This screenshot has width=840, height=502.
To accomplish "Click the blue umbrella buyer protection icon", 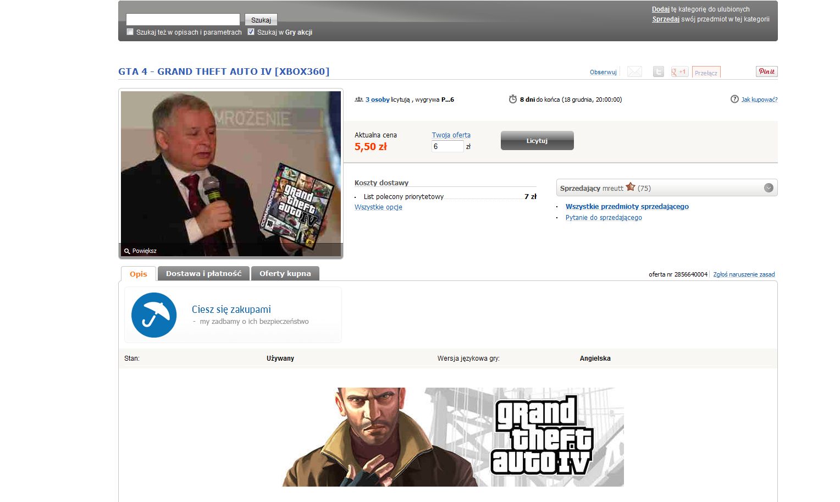I will (154, 315).
